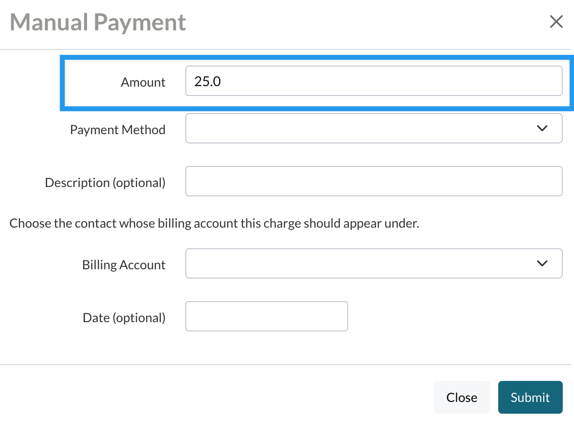Submit the manual payment
The height and width of the screenshot is (423, 574).
click(x=530, y=397)
